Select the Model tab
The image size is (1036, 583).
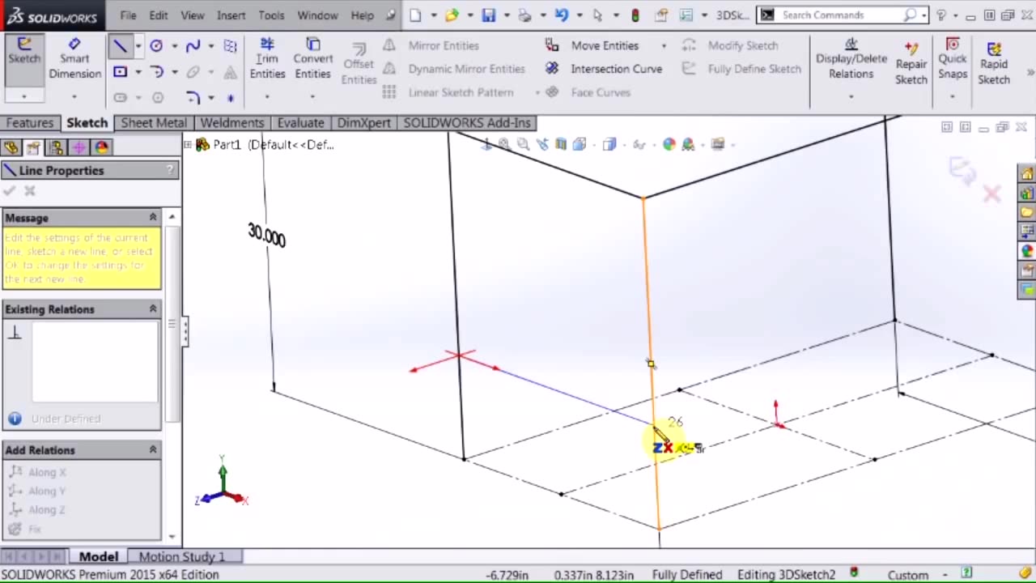click(98, 557)
